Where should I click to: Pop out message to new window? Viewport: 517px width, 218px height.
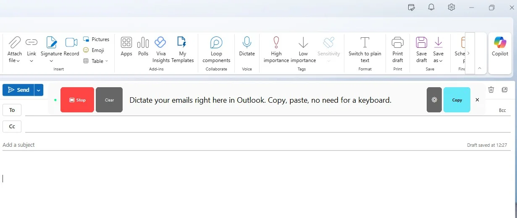click(x=504, y=89)
